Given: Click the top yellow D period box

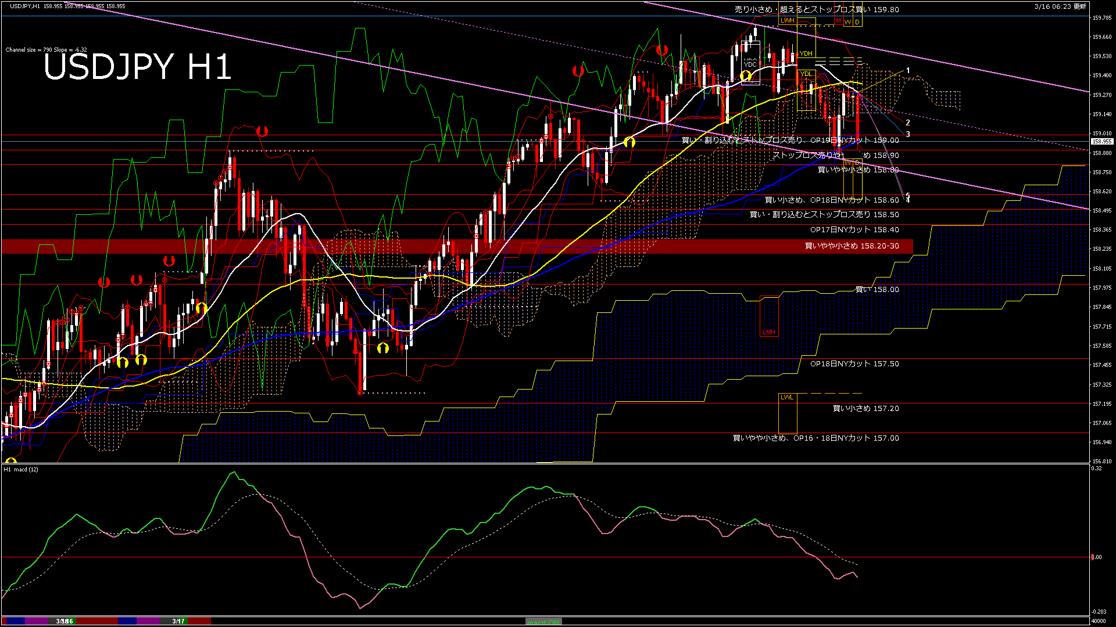Looking at the screenshot, I should tap(857, 22).
